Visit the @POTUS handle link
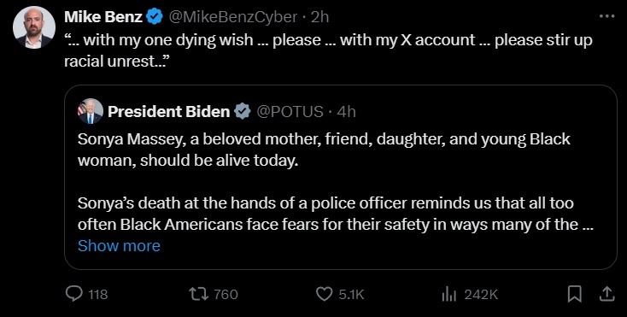The height and width of the screenshot is (317, 627). pyautogui.click(x=289, y=112)
